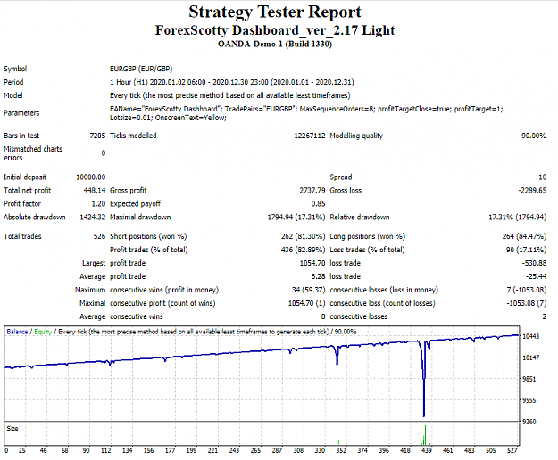Click the Balance legend label in chart

pyautogui.click(x=17, y=332)
